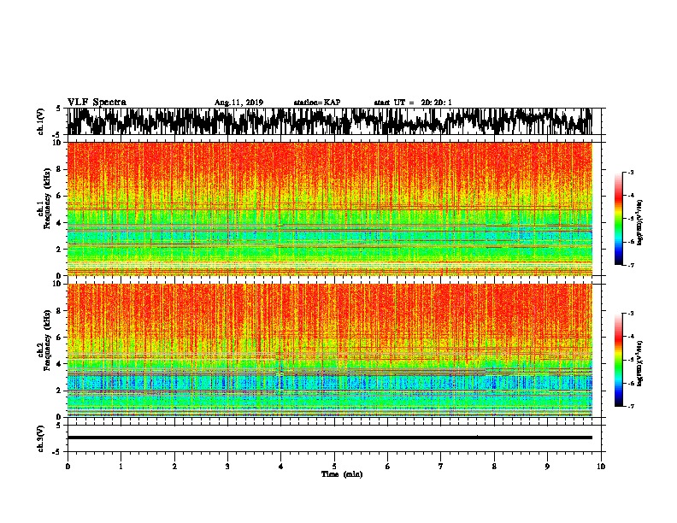677x523 pixels.
Task: Click the ch.1 spectrogram plot area
Action: click(330, 209)
